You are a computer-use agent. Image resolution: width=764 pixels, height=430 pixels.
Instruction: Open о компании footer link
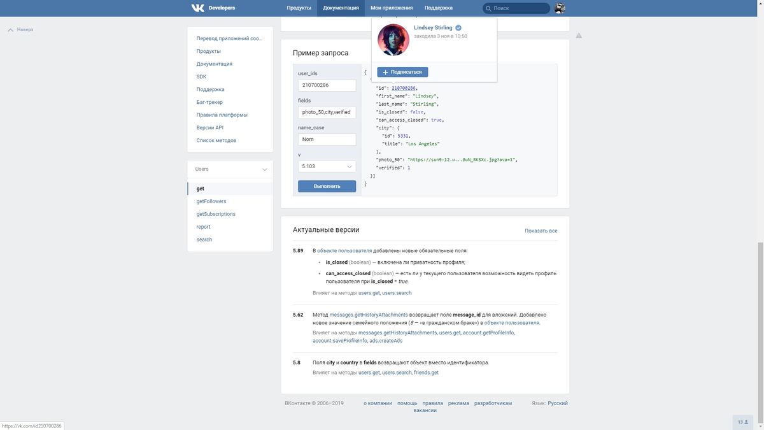(378, 403)
